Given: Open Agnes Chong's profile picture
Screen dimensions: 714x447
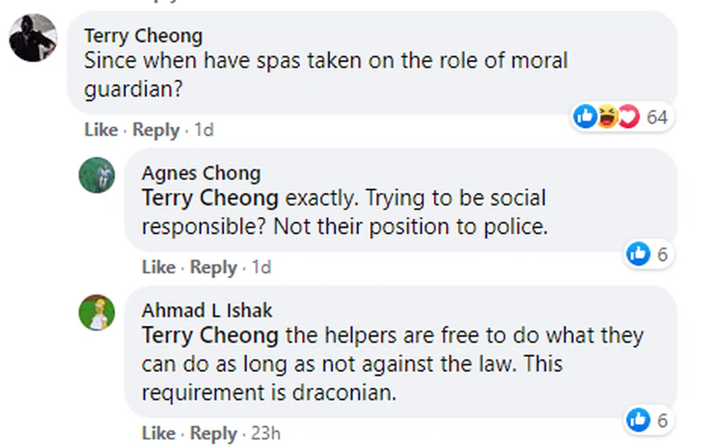Looking at the screenshot, I should click(x=97, y=175).
